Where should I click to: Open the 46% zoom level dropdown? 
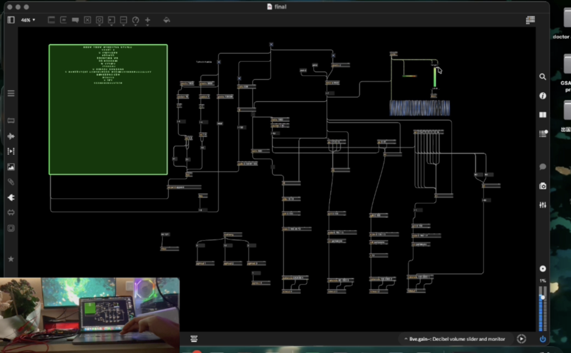coord(28,20)
